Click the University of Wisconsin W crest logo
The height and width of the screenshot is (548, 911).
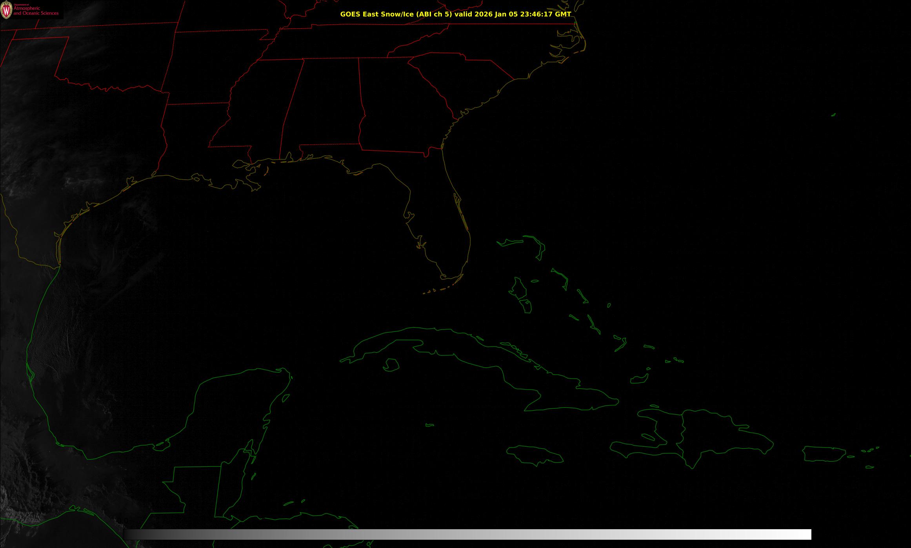point(6,10)
